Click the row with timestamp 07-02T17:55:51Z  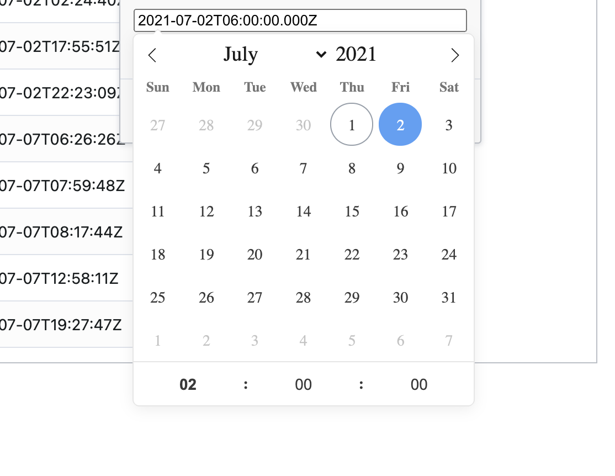click(x=60, y=46)
